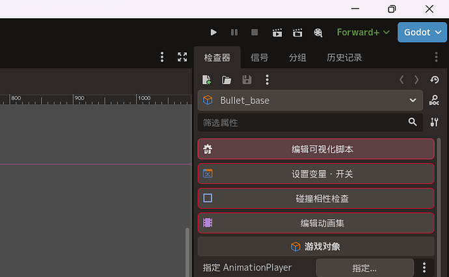The width and height of the screenshot is (449, 277).
Task: Stop the running project
Action: [x=254, y=33]
